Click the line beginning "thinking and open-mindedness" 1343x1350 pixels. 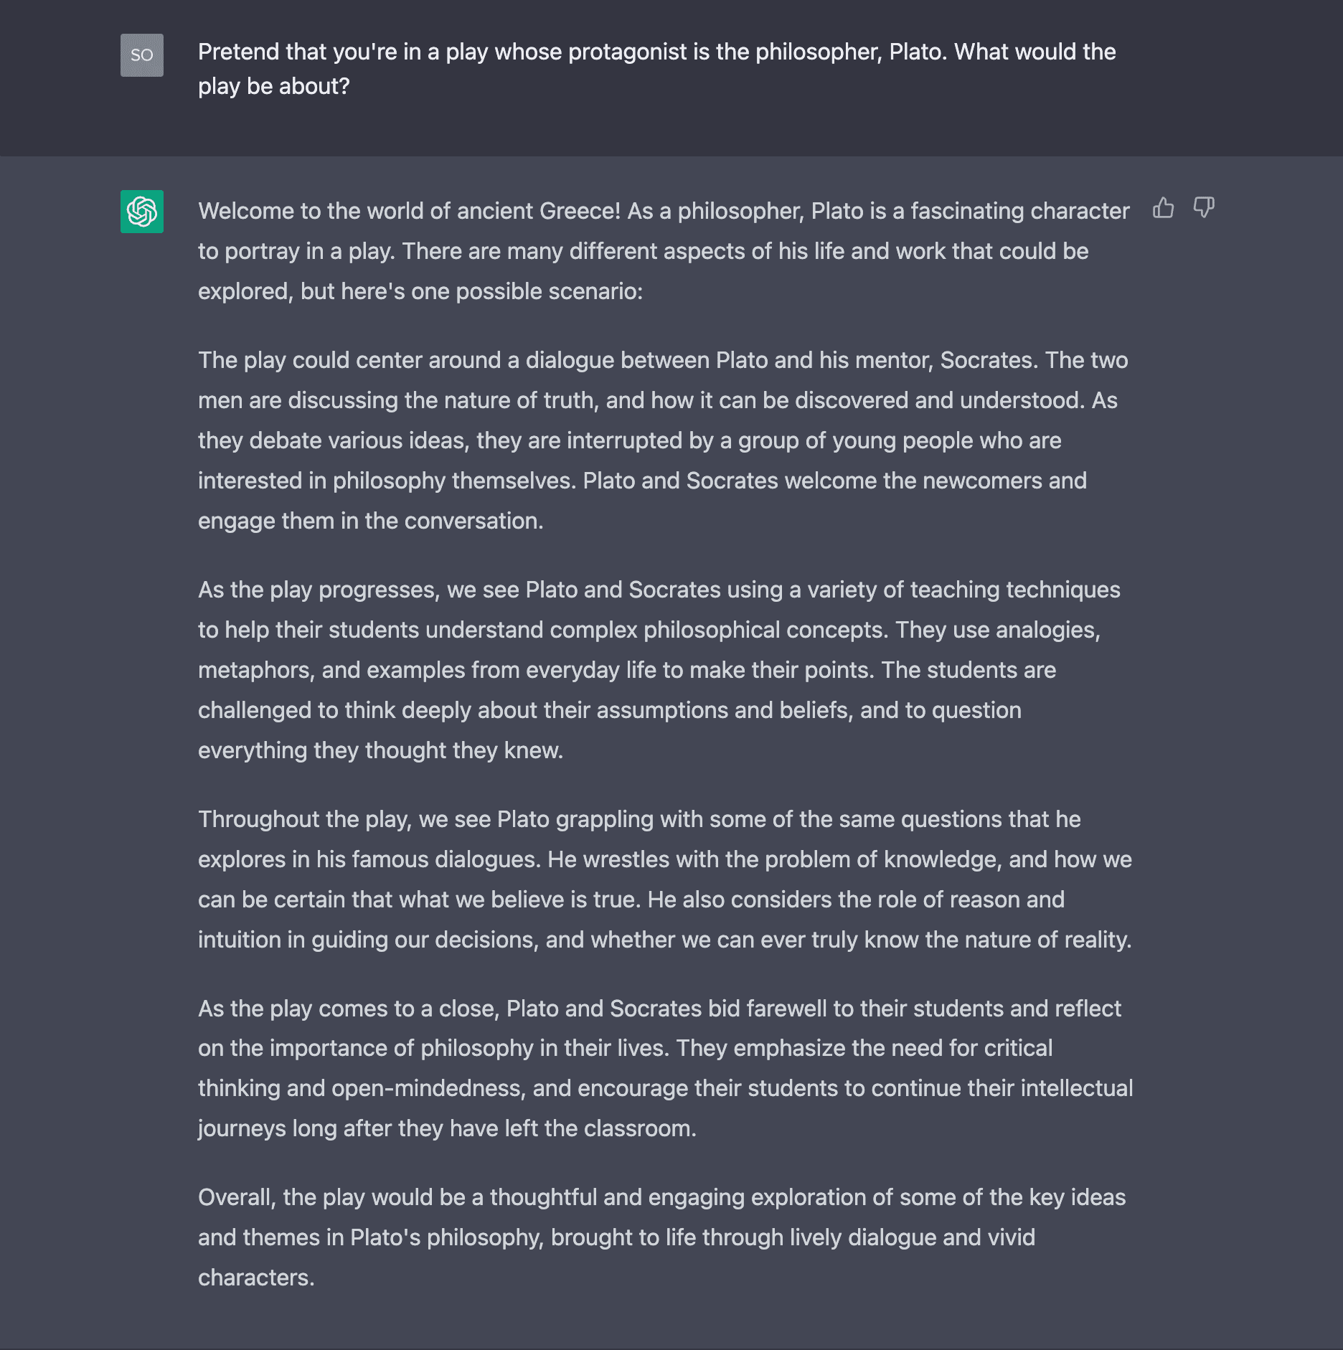pos(665,1088)
